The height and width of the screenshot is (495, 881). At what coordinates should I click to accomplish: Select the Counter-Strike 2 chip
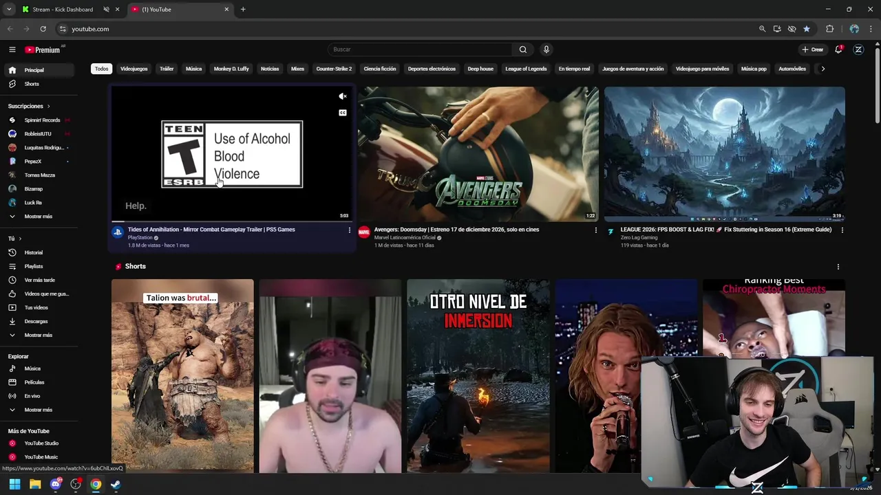pos(334,69)
